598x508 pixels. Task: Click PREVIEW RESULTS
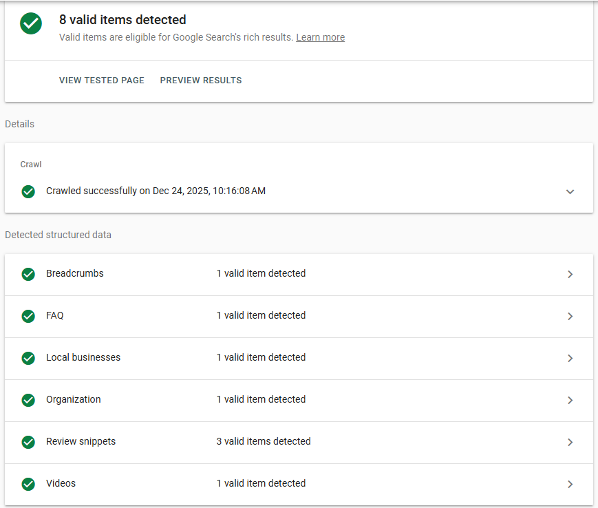point(200,80)
